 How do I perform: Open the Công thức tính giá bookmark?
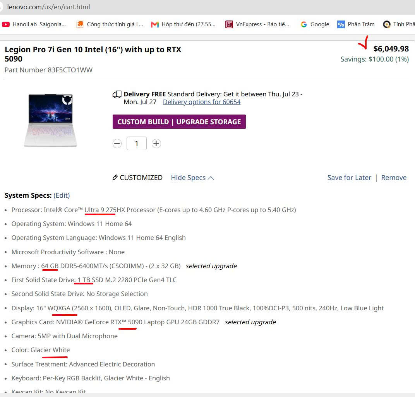pos(110,24)
